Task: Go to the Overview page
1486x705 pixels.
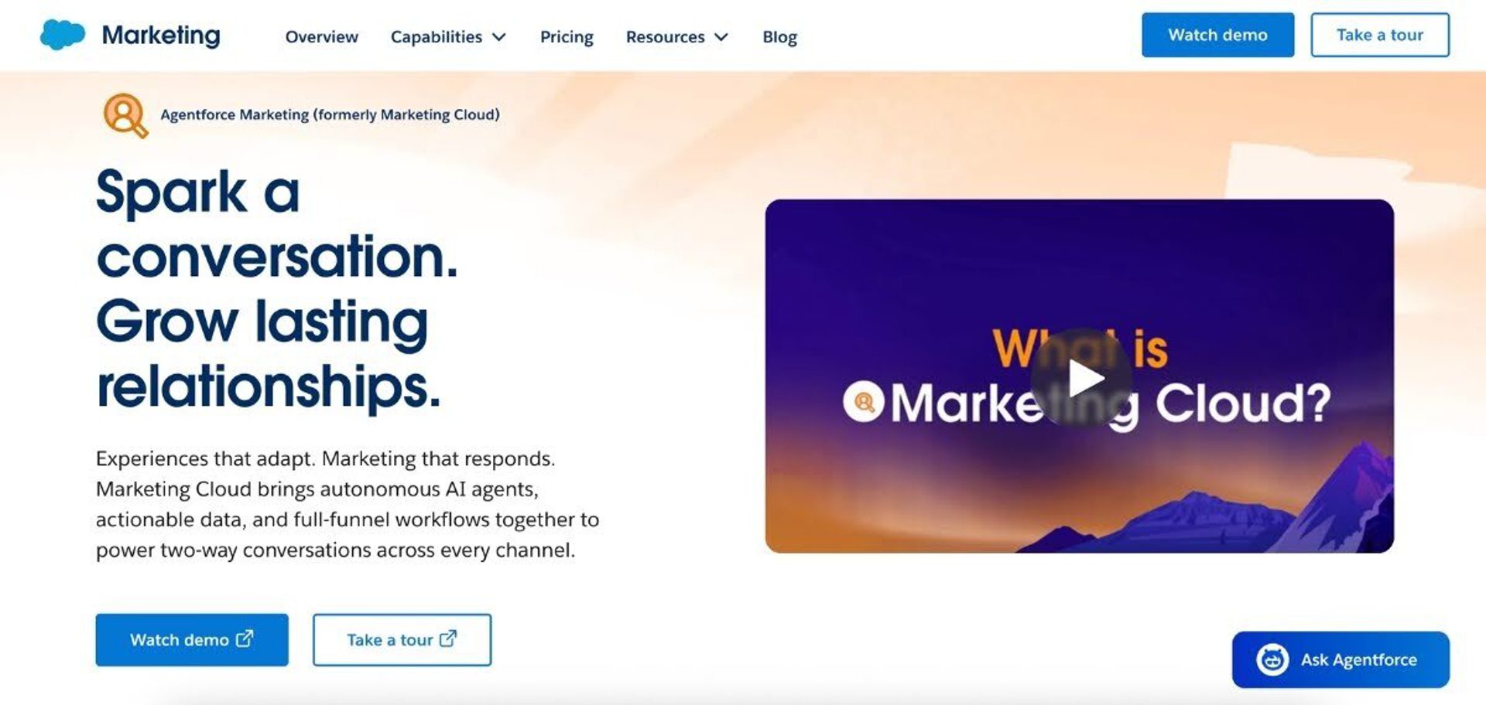Action: click(x=322, y=37)
